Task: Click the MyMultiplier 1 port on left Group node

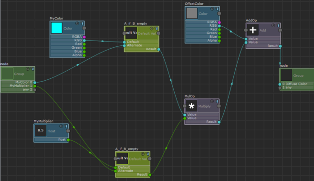Action: coord(35,86)
